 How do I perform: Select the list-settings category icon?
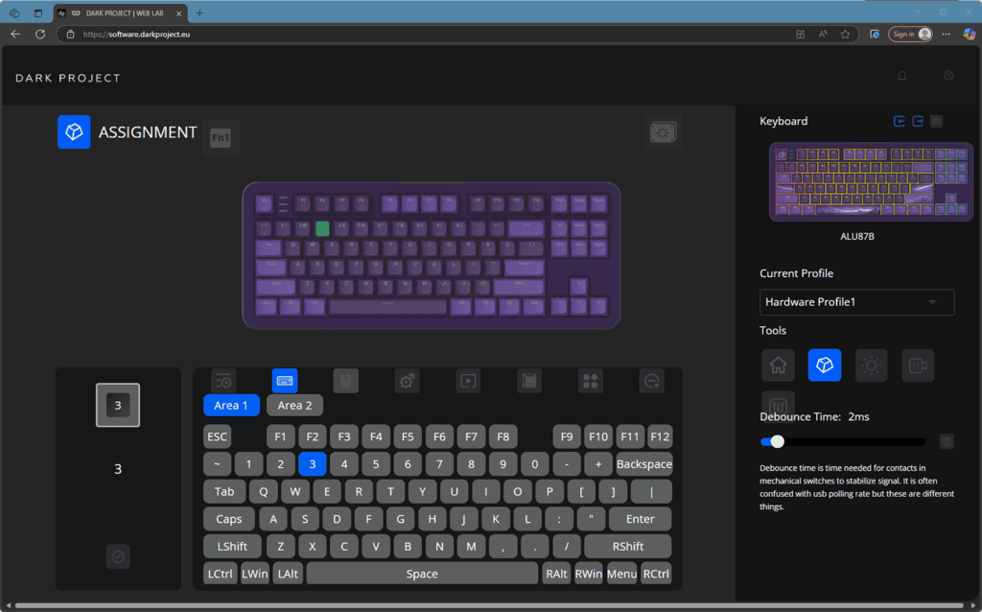click(x=223, y=381)
